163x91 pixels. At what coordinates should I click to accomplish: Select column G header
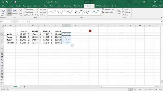pyautogui.click(x=66, y=26)
